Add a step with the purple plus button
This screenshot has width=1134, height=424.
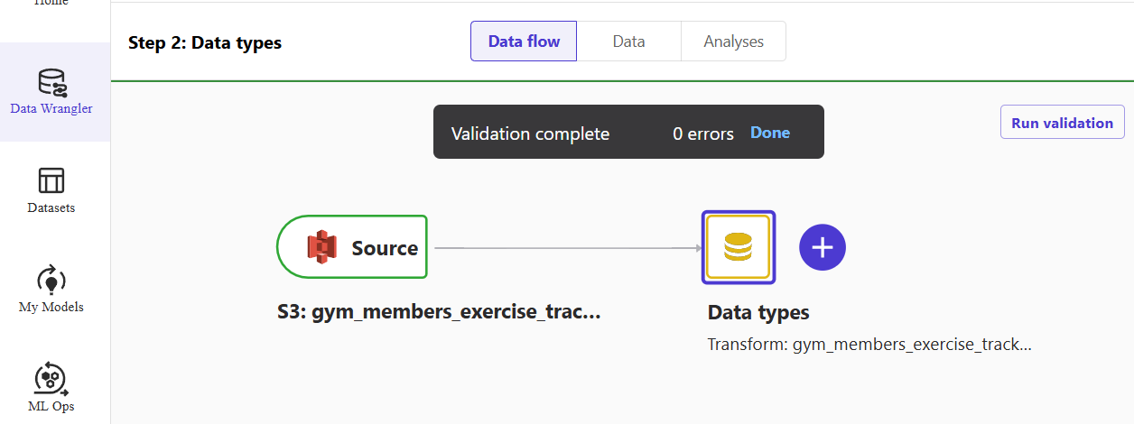coord(823,247)
